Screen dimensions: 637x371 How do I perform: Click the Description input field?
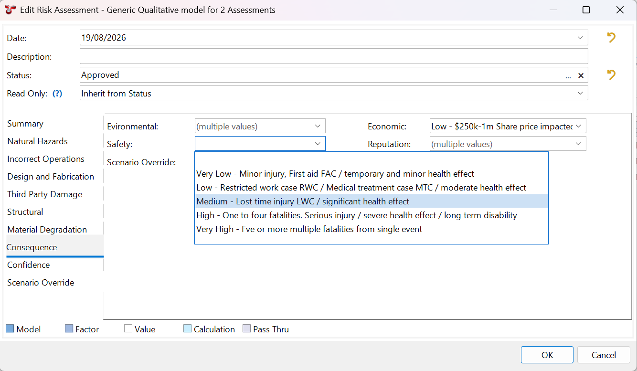tap(334, 56)
